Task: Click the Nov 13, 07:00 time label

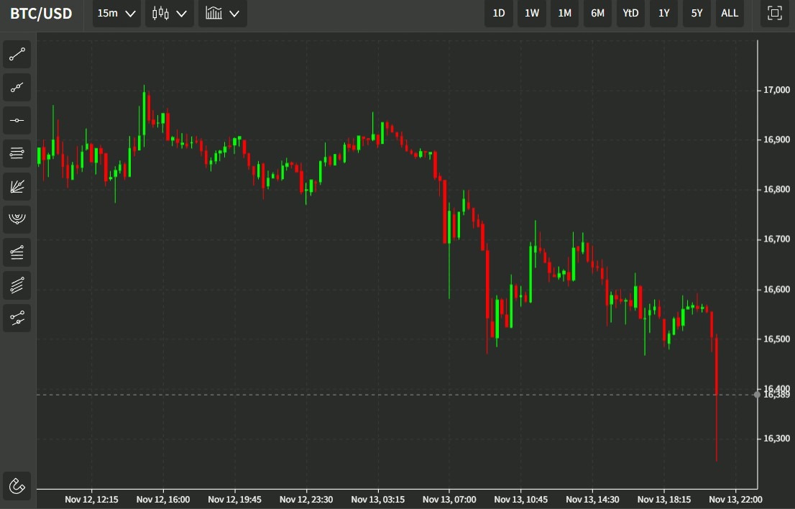Action: pos(449,500)
